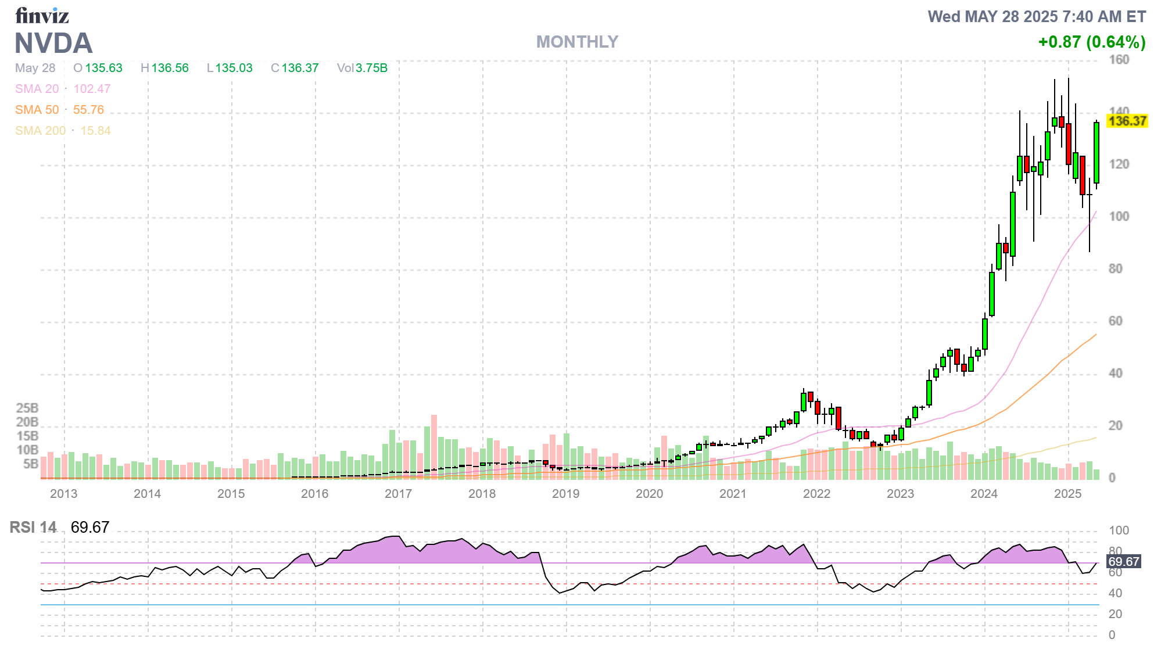Select the NVDA ticker symbol
The height and width of the screenshot is (653, 1161).
[53, 43]
